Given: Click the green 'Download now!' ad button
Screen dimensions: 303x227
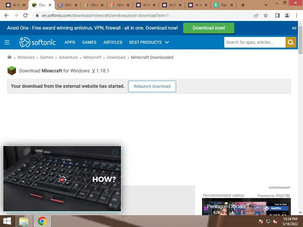Looking at the screenshot, I should [209, 28].
